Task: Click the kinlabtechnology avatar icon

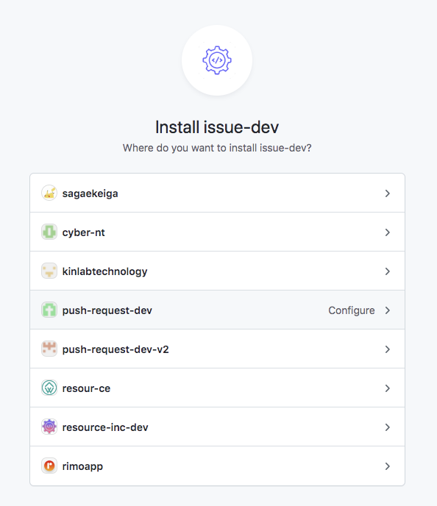Action: pyautogui.click(x=49, y=271)
